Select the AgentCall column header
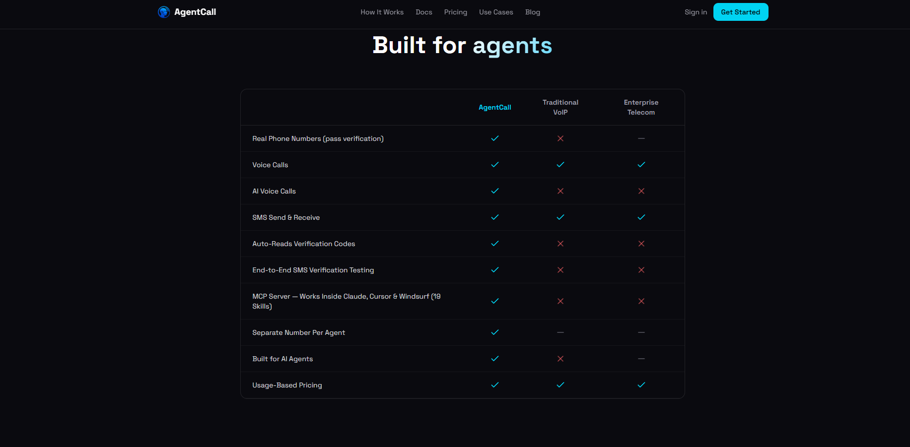 click(x=494, y=107)
